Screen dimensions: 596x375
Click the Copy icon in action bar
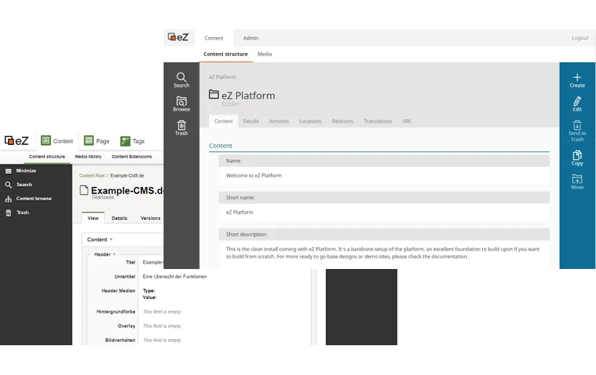(x=577, y=155)
